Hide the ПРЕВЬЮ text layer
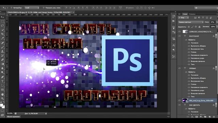The height and width of the screenshot is (123, 218). point(180,68)
